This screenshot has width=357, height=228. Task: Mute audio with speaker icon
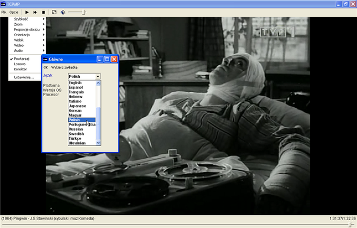(63, 12)
